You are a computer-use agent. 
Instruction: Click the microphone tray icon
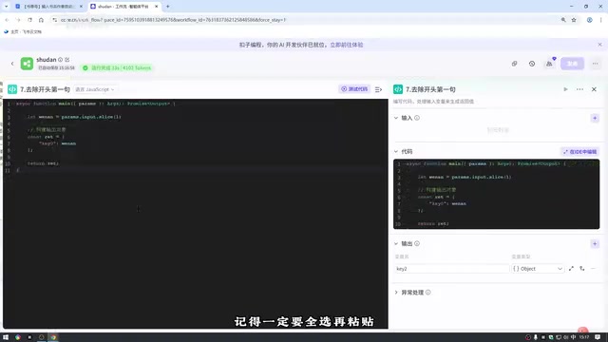pyautogui.click(x=536, y=337)
